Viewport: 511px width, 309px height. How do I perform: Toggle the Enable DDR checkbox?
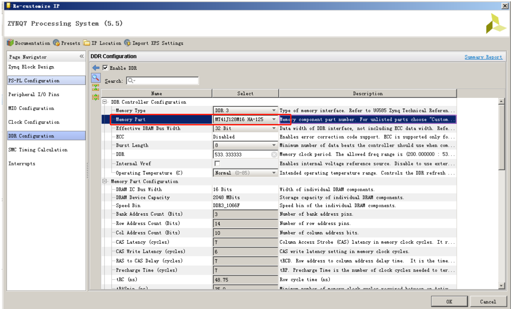pyautogui.click(x=105, y=68)
